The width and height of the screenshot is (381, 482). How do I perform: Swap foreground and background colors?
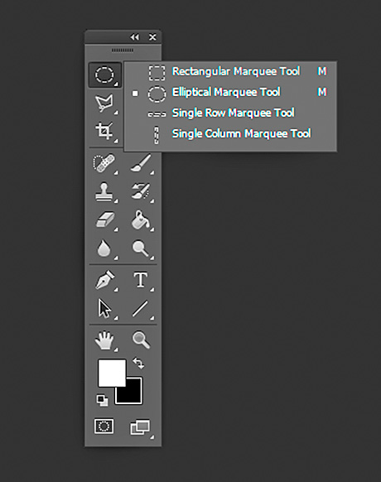click(x=138, y=363)
